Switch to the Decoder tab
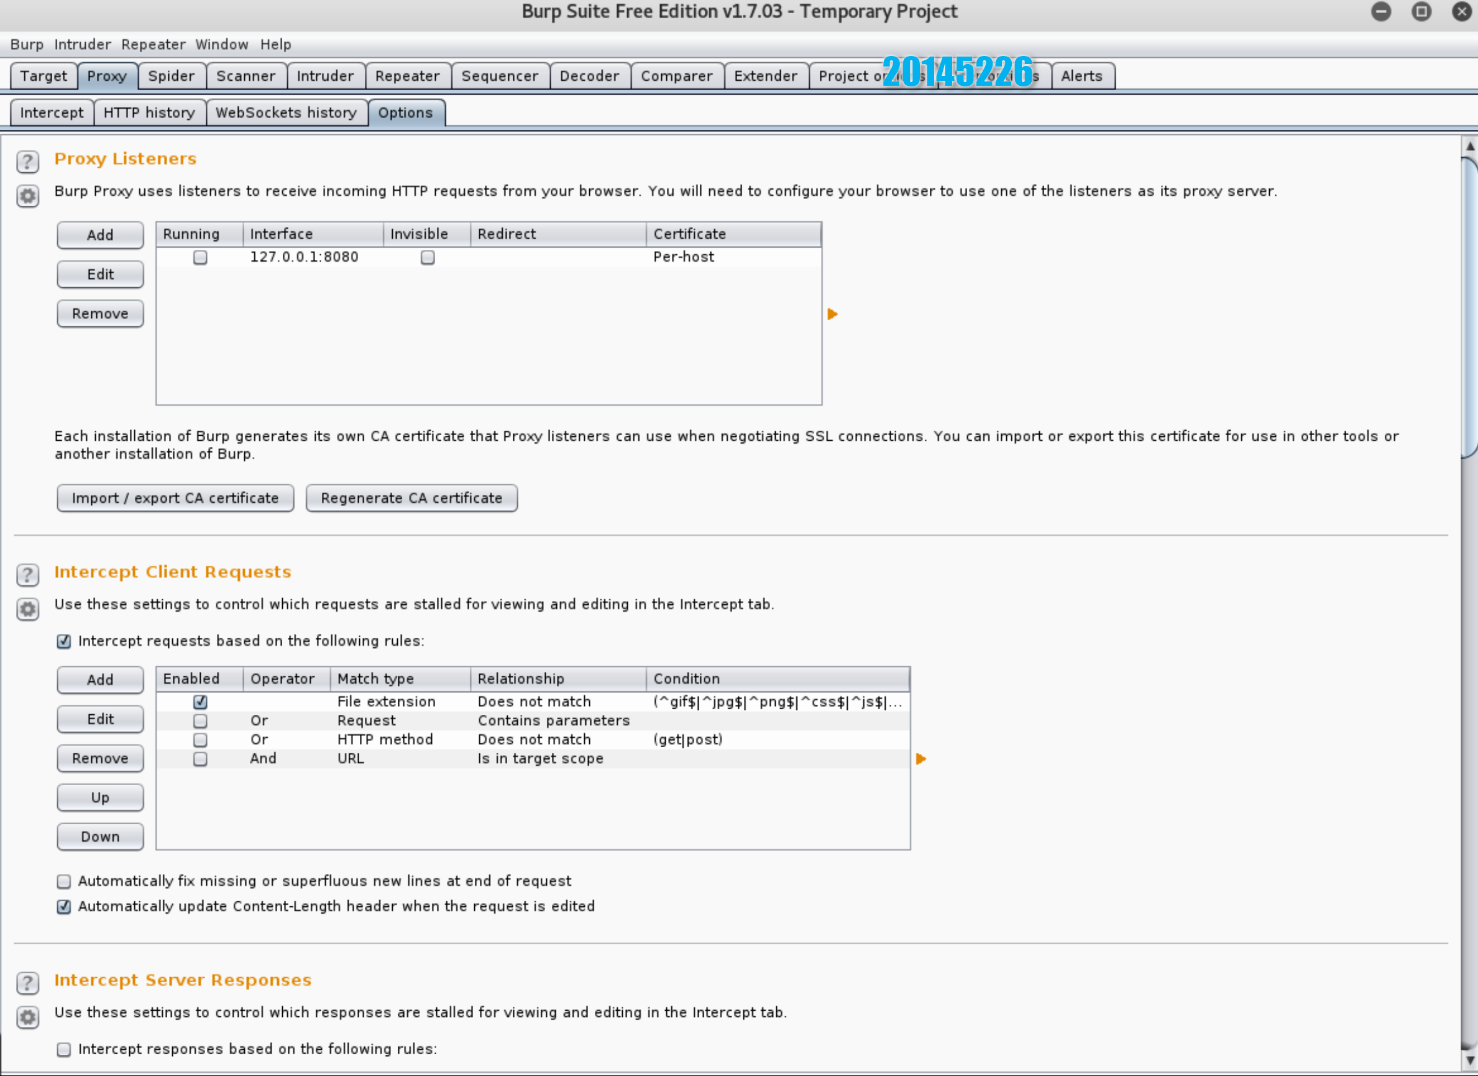This screenshot has height=1076, width=1478. (x=590, y=76)
